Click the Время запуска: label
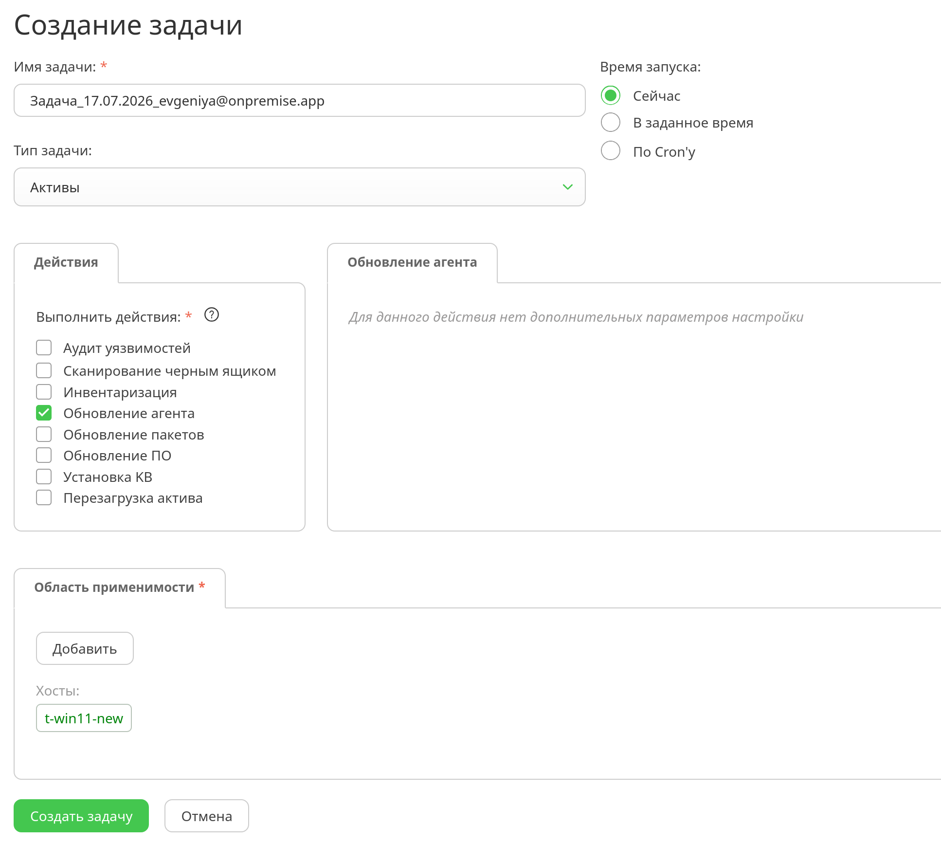The height and width of the screenshot is (844, 941). 651,67
